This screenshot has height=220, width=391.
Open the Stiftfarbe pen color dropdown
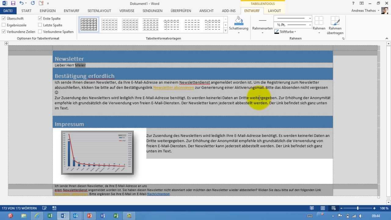coord(295,32)
